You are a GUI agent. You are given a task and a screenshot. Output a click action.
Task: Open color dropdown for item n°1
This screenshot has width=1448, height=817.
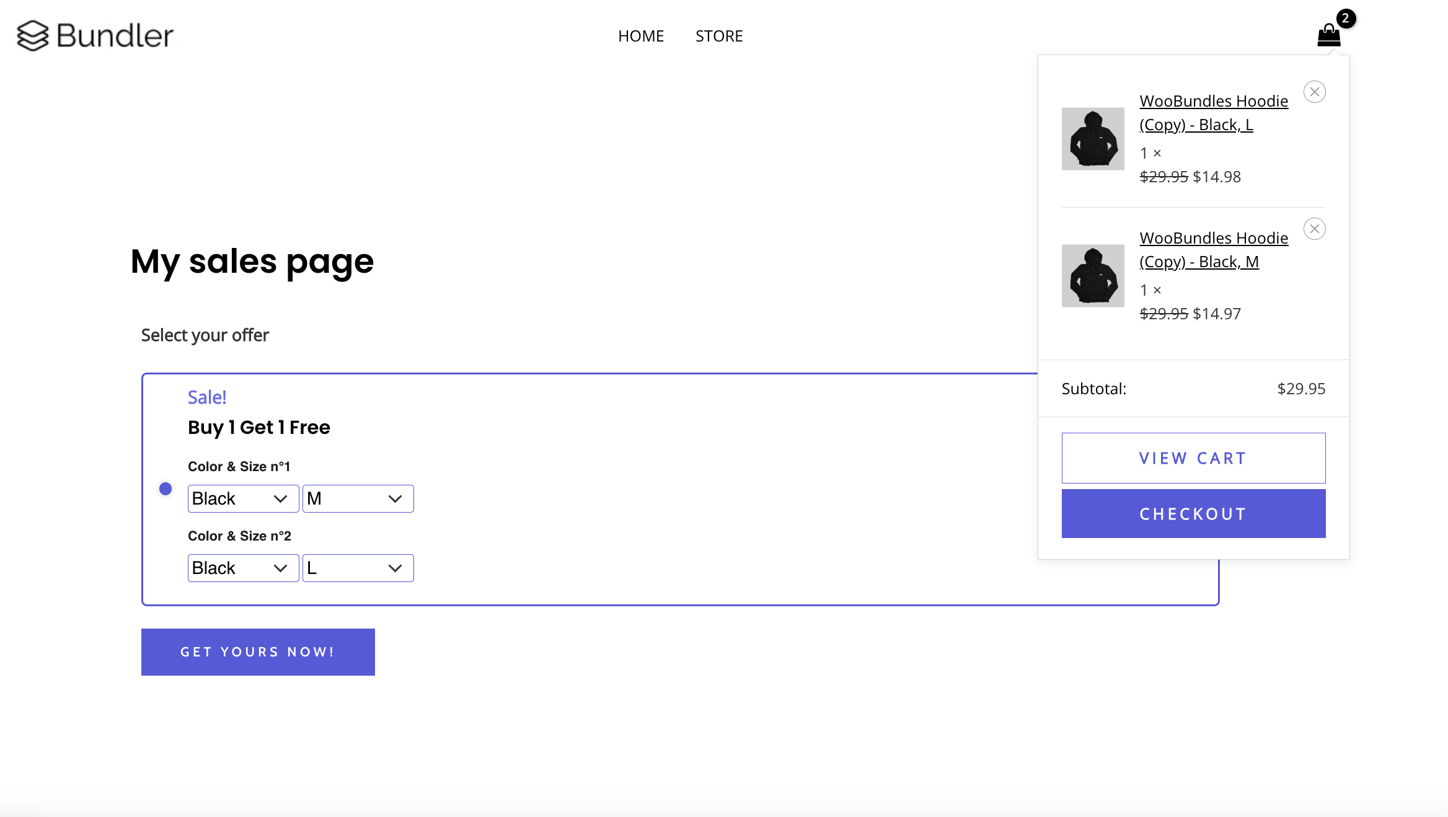coord(243,499)
